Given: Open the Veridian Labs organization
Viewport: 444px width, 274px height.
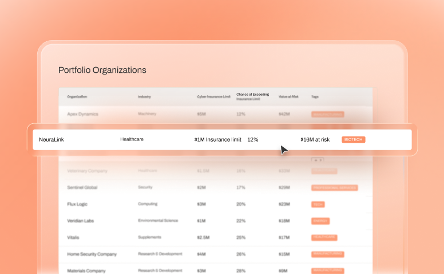Looking at the screenshot, I should coord(81,221).
